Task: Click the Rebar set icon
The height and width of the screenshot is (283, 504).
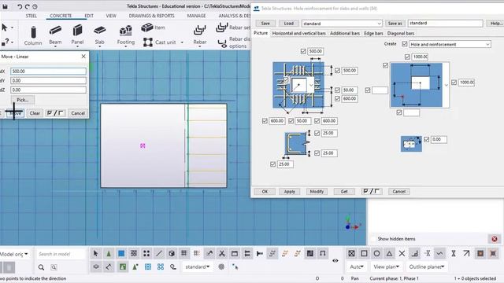Action: [222, 28]
